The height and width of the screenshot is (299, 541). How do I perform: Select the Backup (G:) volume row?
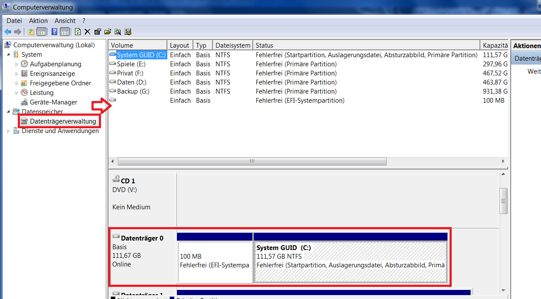[308, 91]
